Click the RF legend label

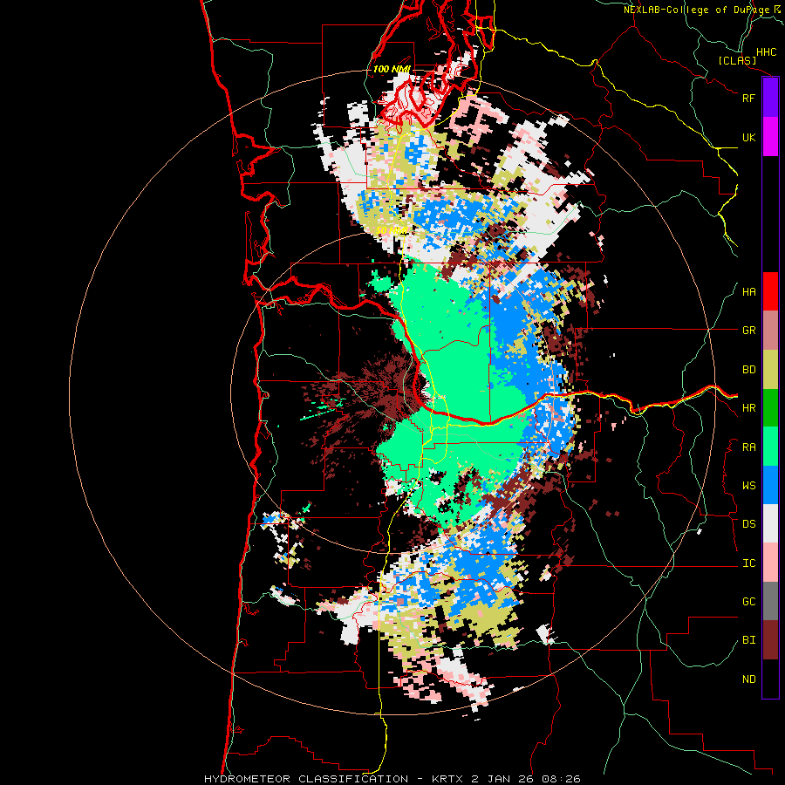(x=748, y=98)
